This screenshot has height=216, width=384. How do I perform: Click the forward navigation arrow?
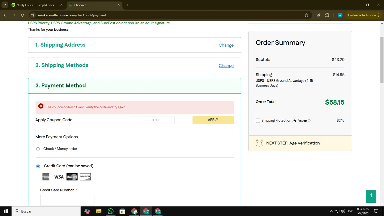tap(14, 15)
